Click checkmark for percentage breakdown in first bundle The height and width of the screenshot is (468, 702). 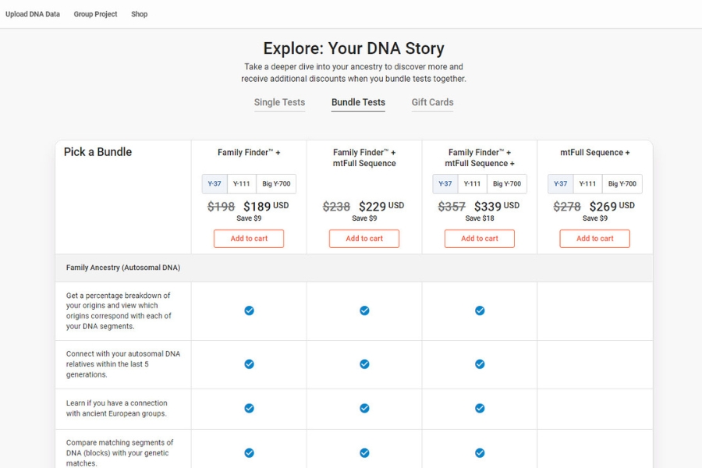(x=249, y=310)
